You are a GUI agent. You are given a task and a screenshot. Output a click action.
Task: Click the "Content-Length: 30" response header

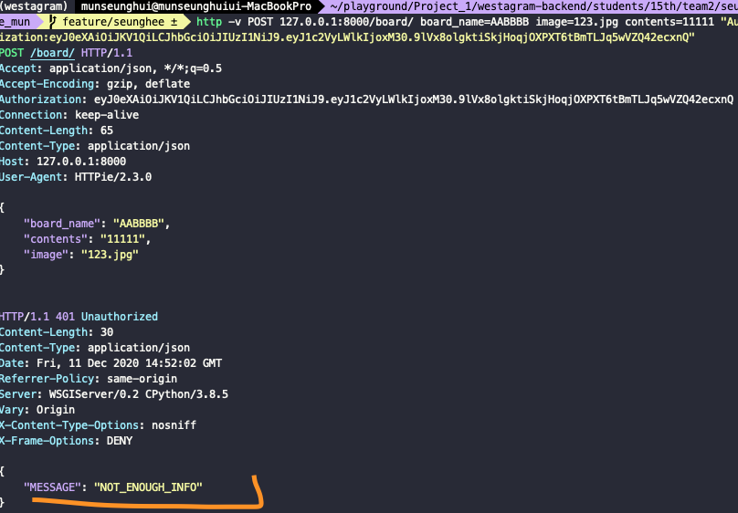57,332
